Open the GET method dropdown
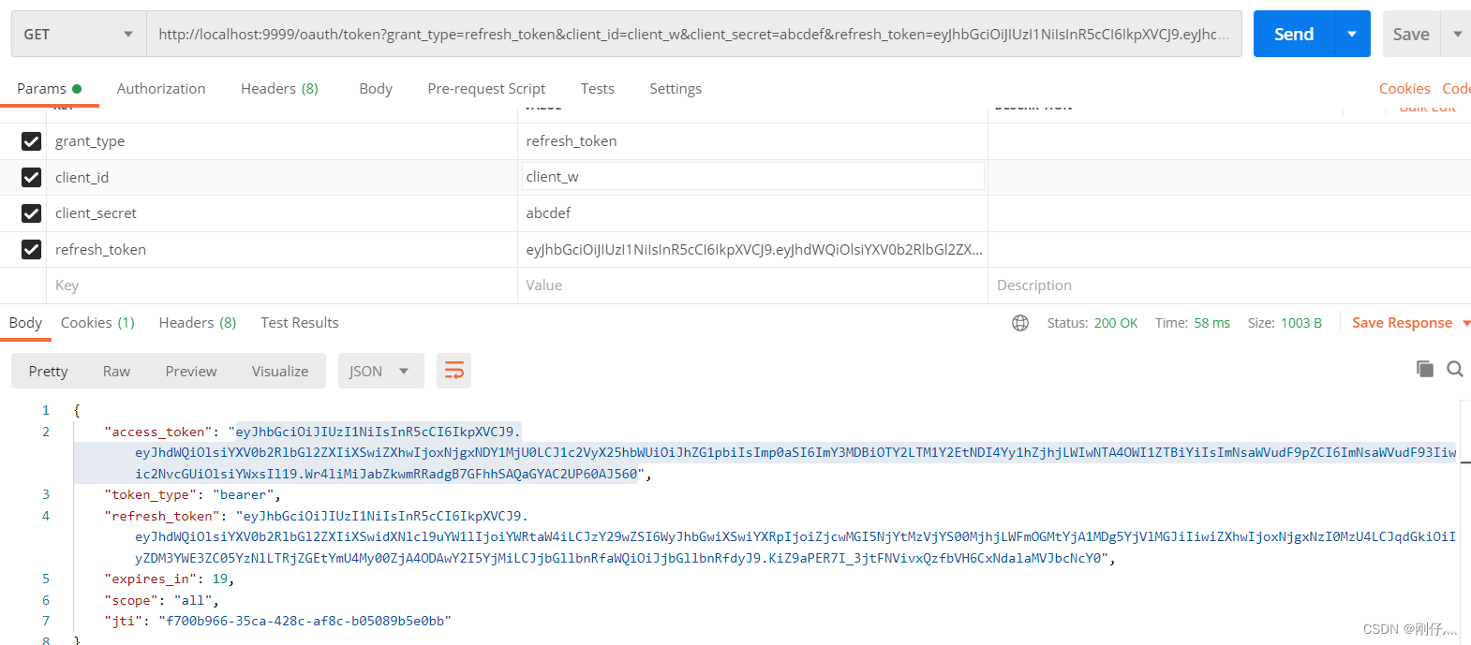1471x645 pixels. (79, 34)
